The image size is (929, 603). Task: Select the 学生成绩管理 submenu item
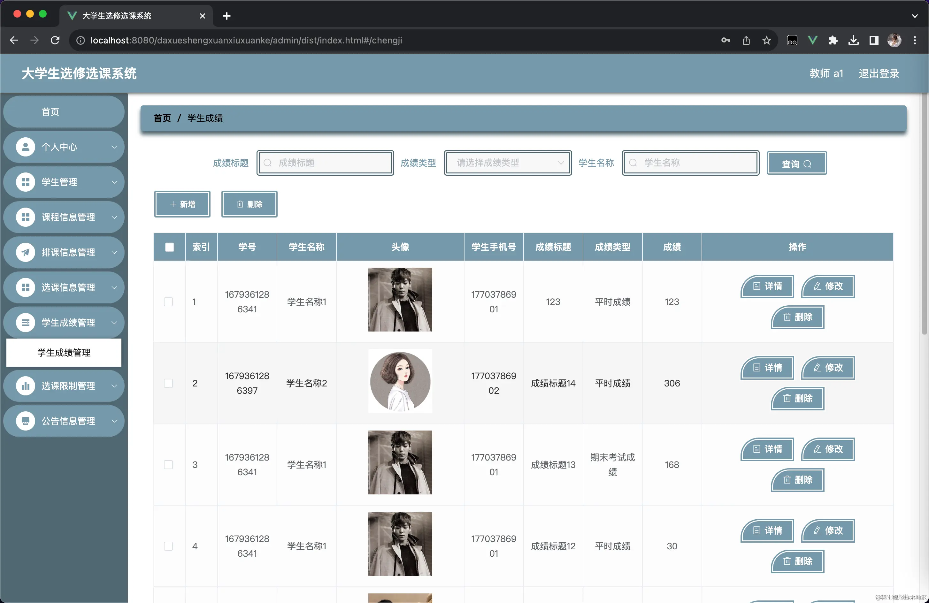[x=64, y=353]
